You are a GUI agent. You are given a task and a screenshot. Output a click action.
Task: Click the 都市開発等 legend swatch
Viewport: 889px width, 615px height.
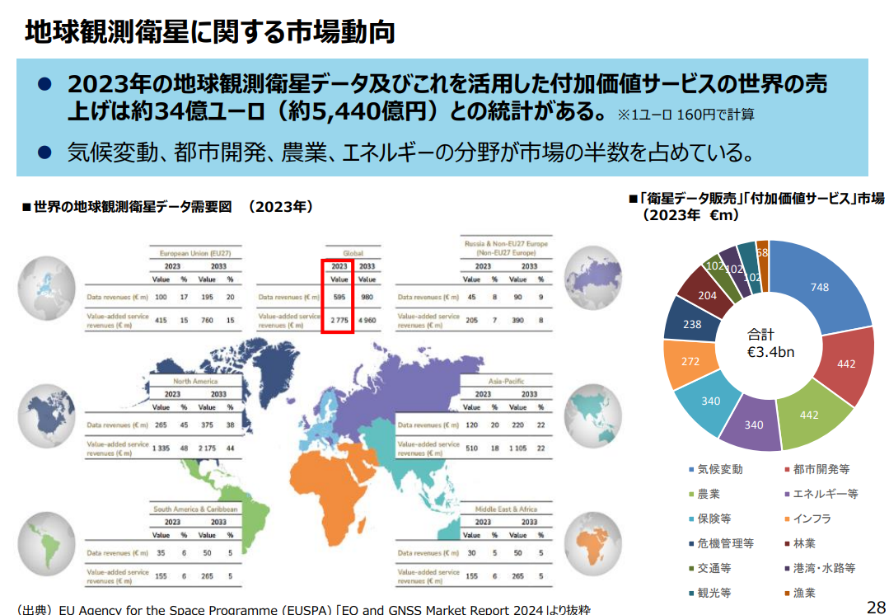(787, 469)
